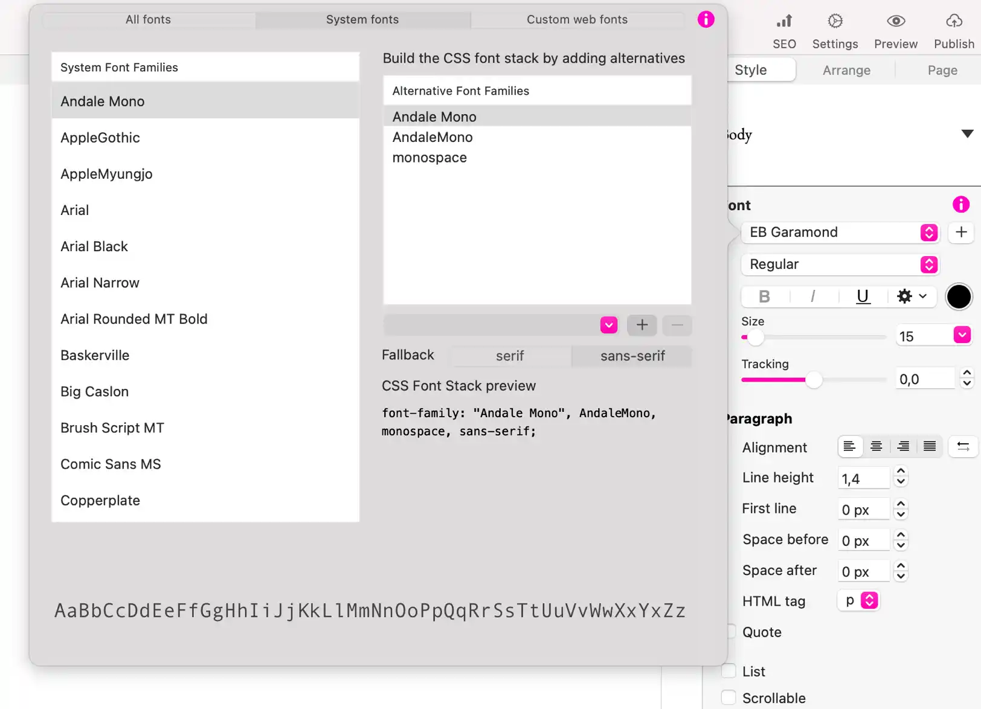Switch to the Custom web fonts tab
Image resolution: width=981 pixels, height=709 pixels.
point(577,19)
